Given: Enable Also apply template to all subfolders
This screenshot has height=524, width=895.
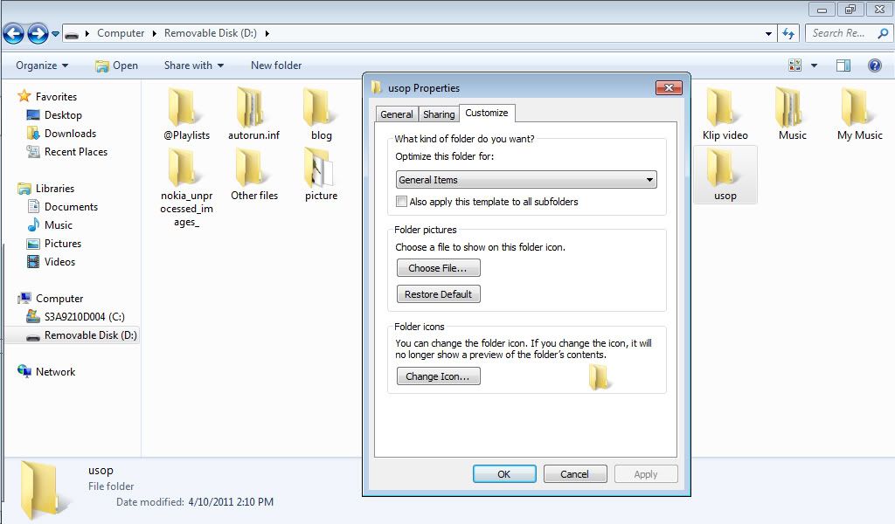Looking at the screenshot, I should (402, 202).
